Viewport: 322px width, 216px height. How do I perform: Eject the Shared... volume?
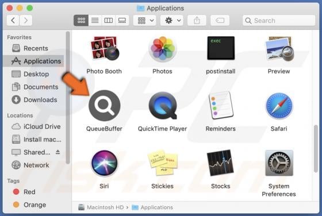click(x=57, y=152)
